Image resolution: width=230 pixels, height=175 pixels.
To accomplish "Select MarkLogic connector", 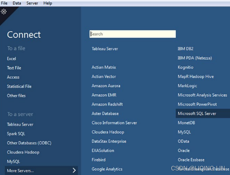I will [187, 86].
